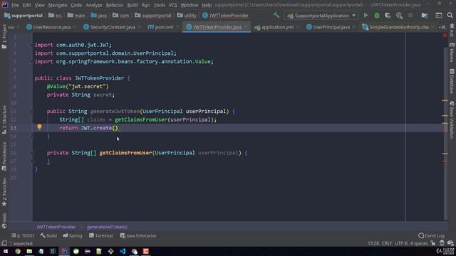Click the red error indicator in editor corner
Viewport: 456px width, 256px height.
click(445, 36)
